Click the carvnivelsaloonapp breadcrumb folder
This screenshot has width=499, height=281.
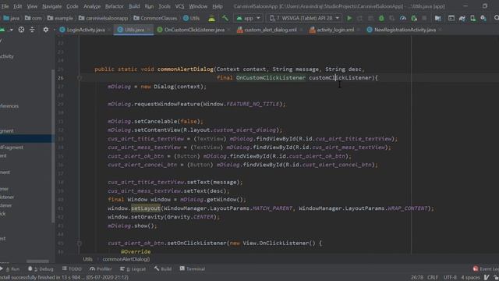click(x=103, y=18)
